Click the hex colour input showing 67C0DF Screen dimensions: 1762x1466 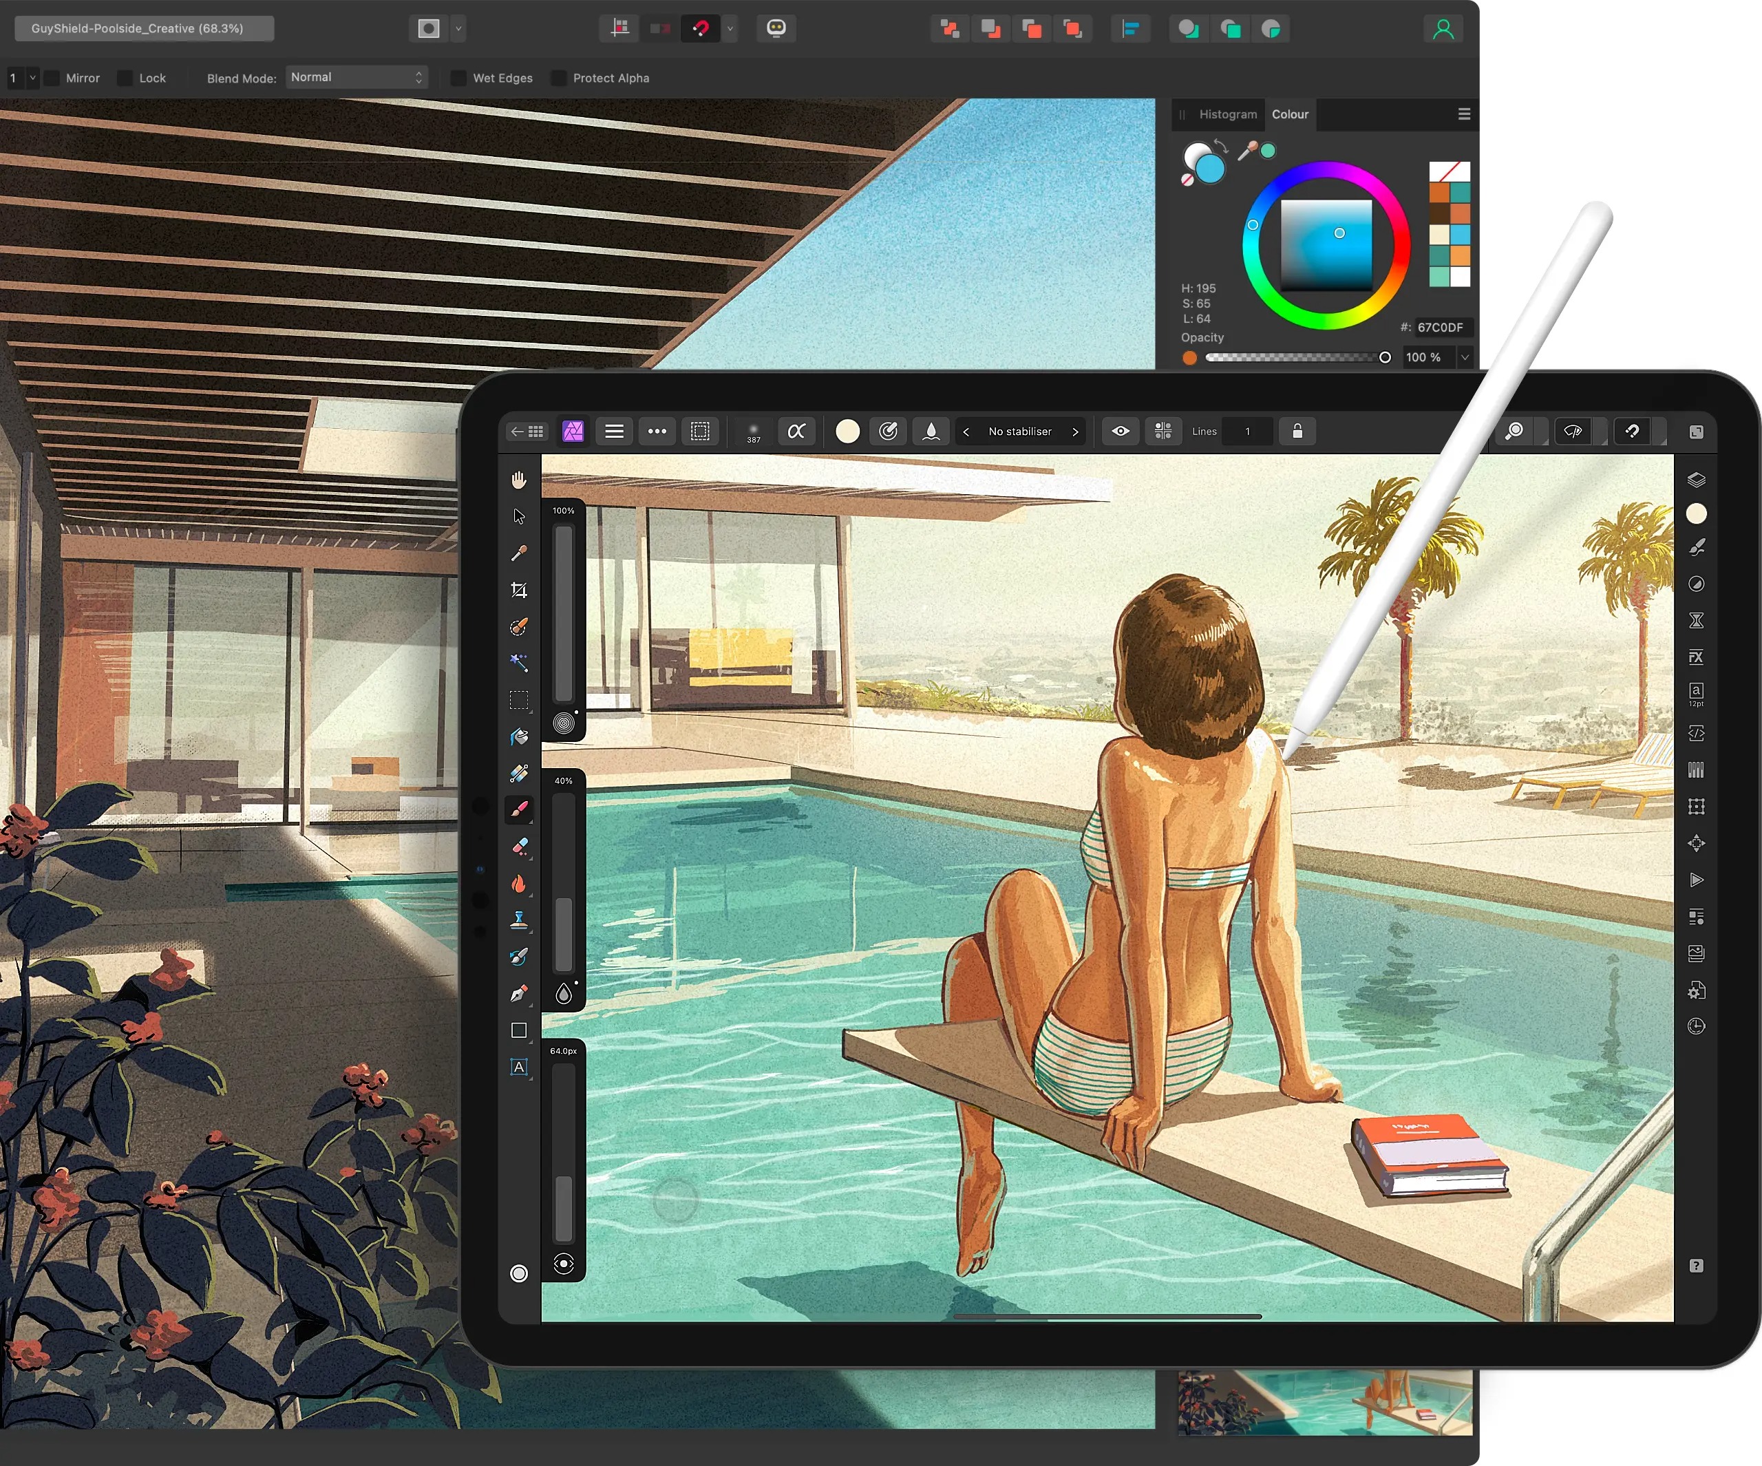1440,328
